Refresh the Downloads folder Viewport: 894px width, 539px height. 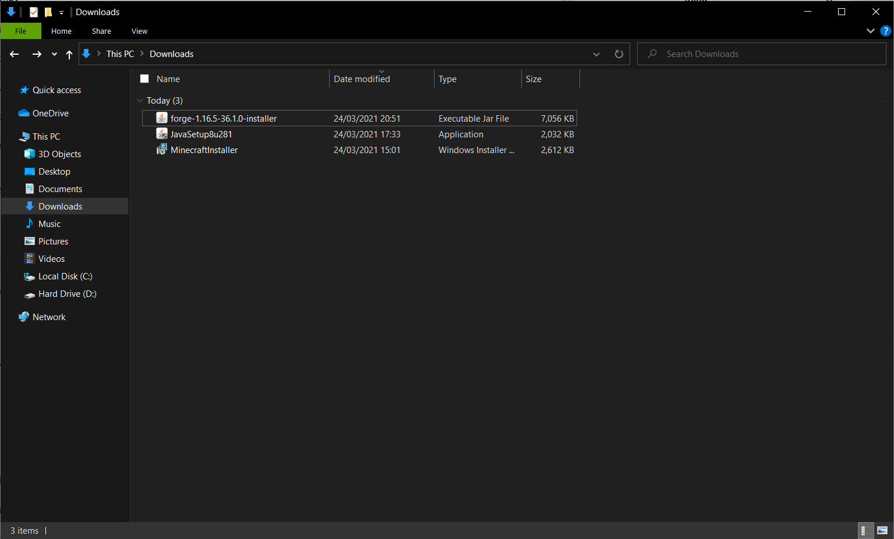tap(619, 54)
